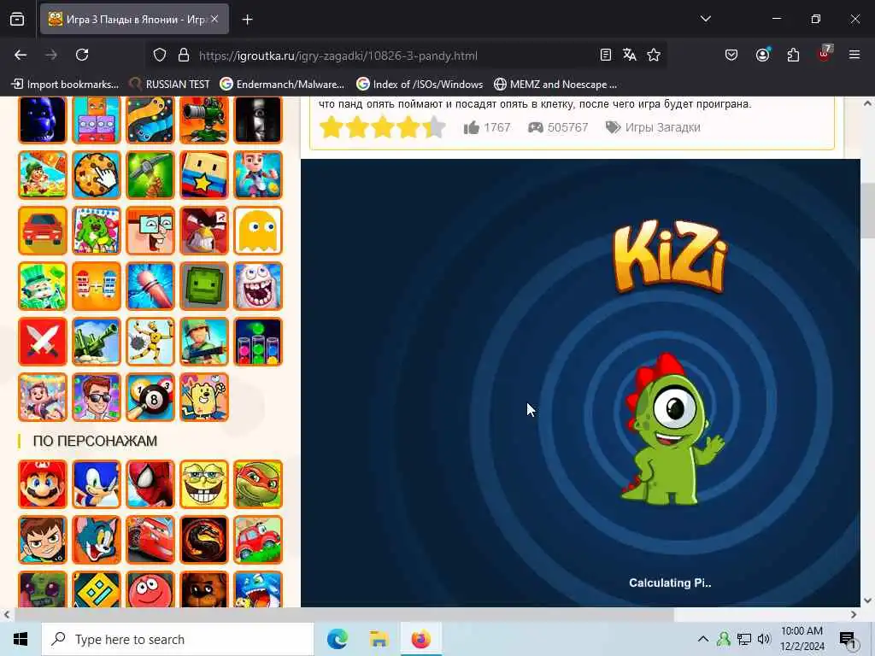Open the extensions puzzle icon
The width and height of the screenshot is (875, 656).
point(793,55)
